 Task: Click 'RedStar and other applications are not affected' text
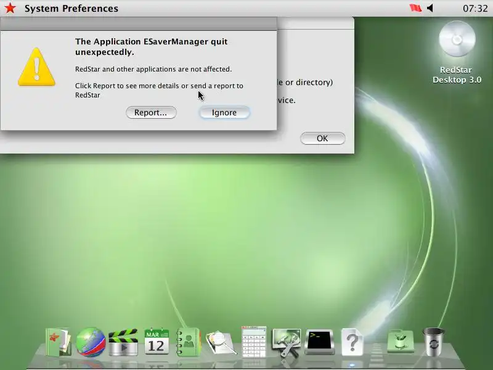click(153, 69)
